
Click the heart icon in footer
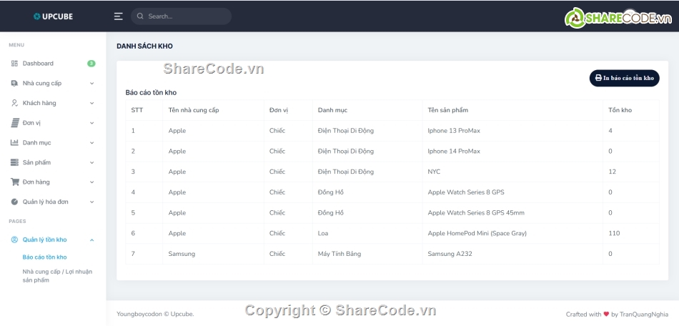606,315
